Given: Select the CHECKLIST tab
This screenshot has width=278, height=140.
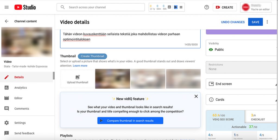Looking at the screenshot, I should [261, 117].
